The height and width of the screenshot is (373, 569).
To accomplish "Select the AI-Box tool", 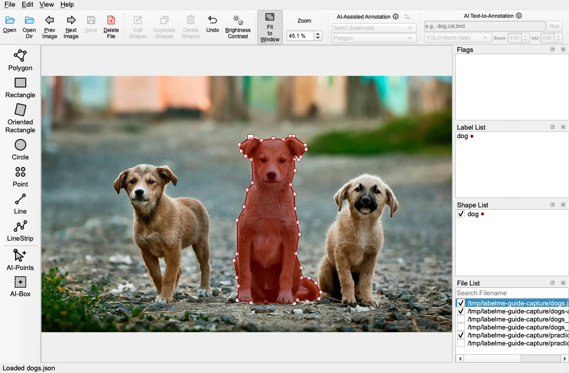I will (20, 286).
